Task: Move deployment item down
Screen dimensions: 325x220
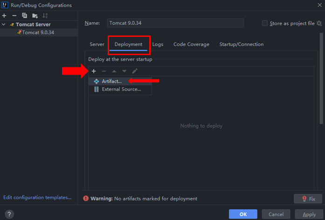Action: pos(124,71)
